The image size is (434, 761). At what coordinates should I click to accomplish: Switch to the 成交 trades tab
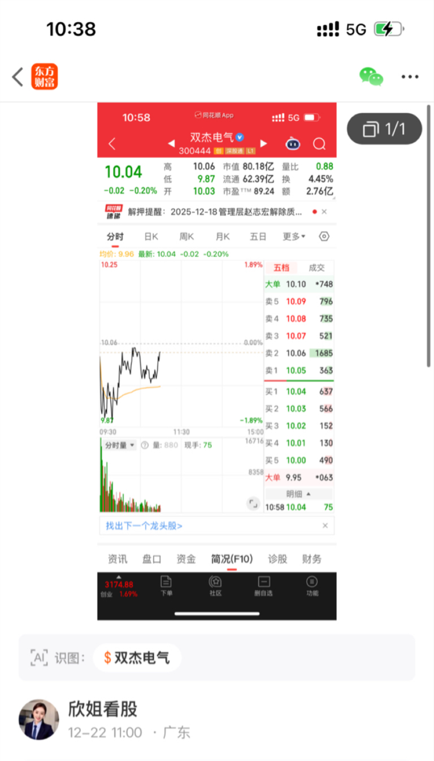(x=316, y=268)
